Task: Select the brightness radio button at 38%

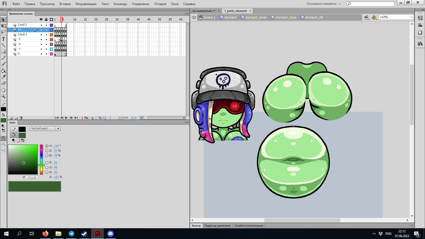Action: pos(47,156)
